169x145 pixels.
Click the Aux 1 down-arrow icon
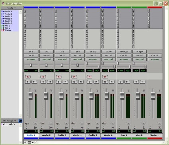point(128,127)
